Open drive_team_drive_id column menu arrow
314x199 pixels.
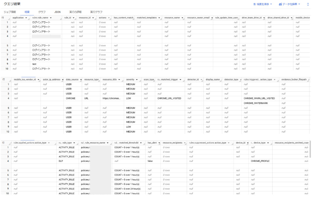[x=264, y=18]
